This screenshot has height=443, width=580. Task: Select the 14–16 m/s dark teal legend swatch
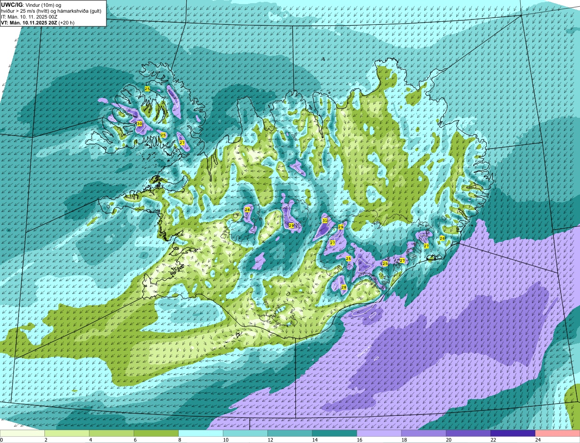coord(335,433)
